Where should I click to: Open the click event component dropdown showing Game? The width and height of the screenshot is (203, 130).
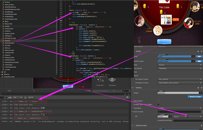[180, 117]
